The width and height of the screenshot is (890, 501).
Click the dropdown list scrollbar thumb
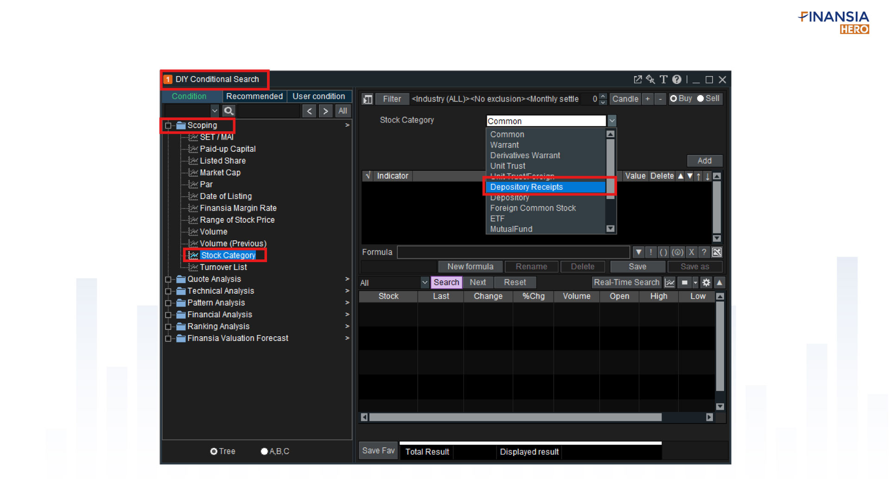coord(610,169)
